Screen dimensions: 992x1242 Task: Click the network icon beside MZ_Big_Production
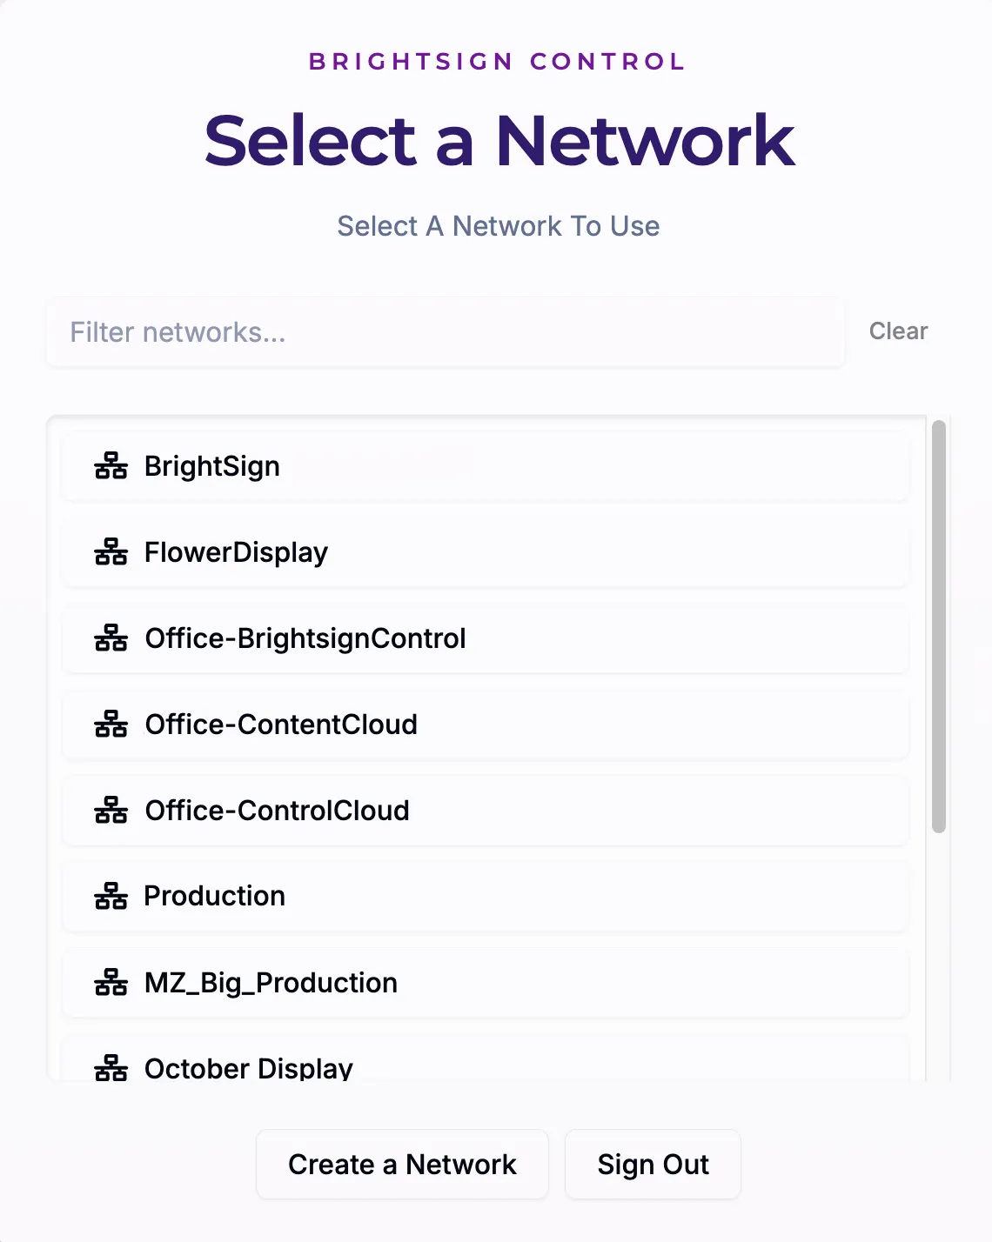pos(111,983)
